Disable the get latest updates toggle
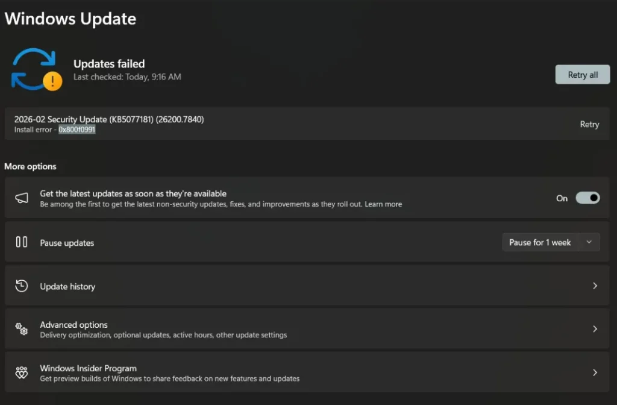This screenshot has height=405, width=617. point(587,198)
